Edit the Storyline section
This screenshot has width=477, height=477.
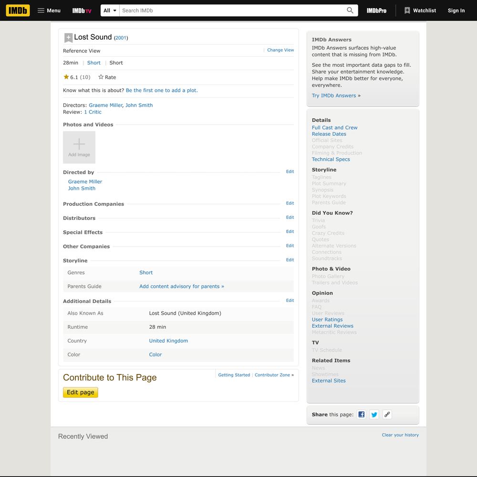(290, 260)
